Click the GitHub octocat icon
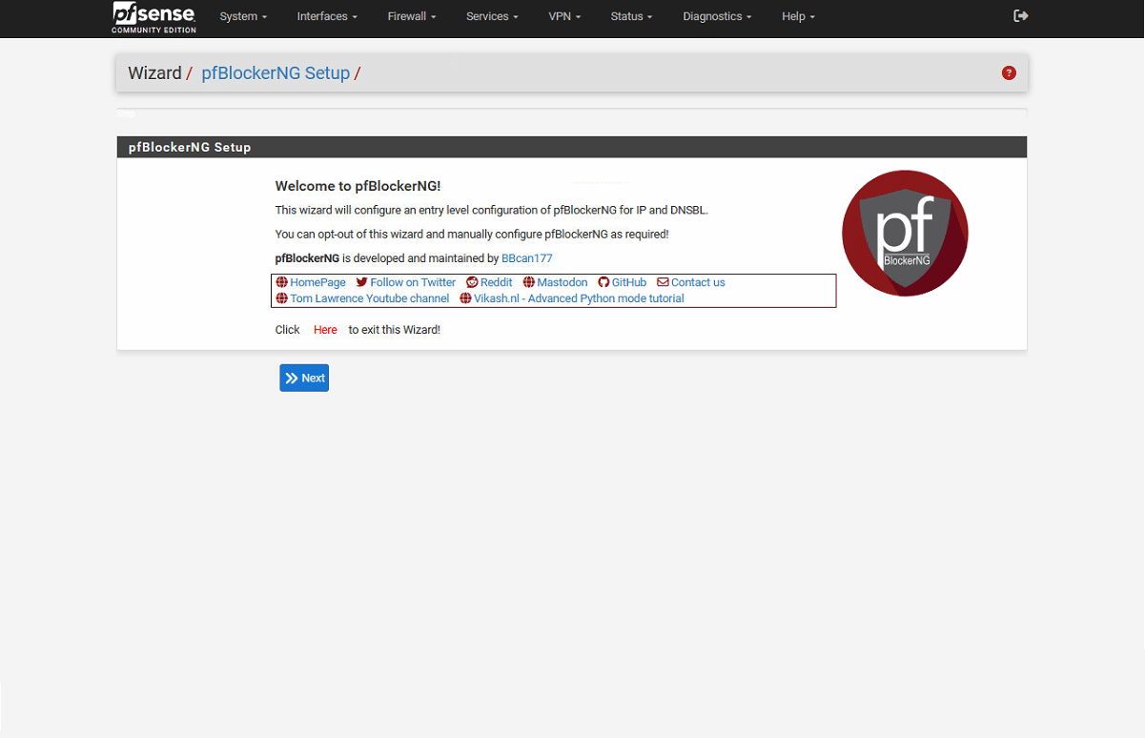The width and height of the screenshot is (1145, 738). point(603,282)
